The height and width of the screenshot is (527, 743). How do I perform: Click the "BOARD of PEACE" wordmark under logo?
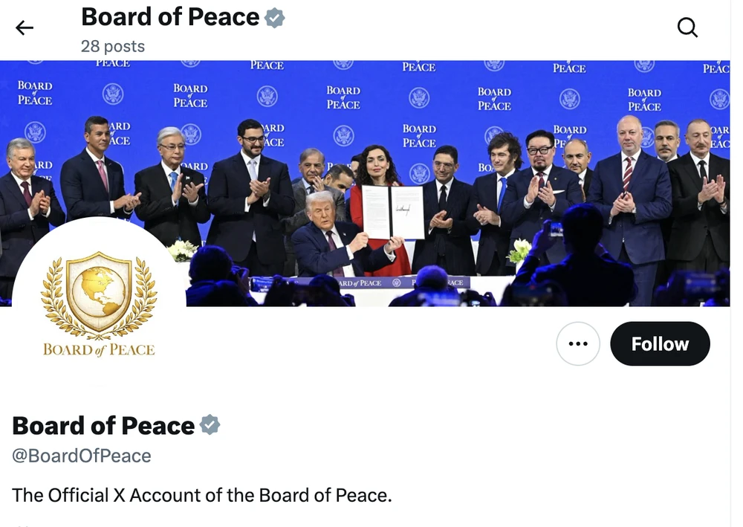pyautogui.click(x=99, y=349)
